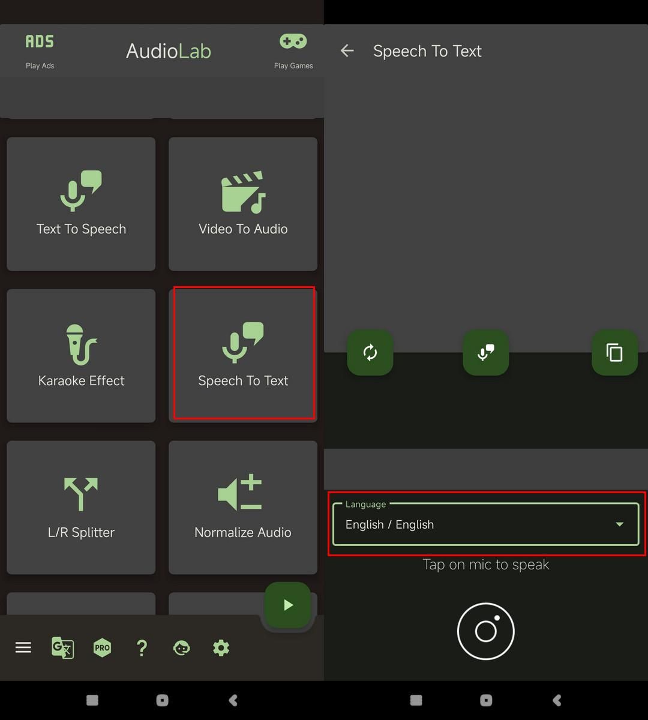Open the settings gear icon
Viewport: 648px width, 720px height.
coord(221,648)
